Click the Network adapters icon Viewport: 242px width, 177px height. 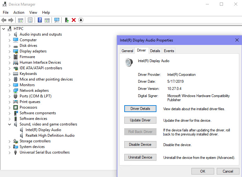pos(16,91)
